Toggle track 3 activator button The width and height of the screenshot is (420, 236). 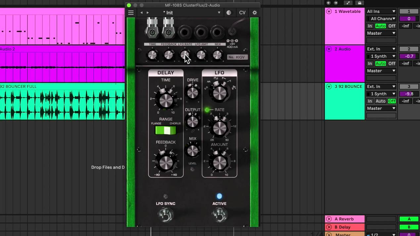pyautogui.click(x=409, y=86)
